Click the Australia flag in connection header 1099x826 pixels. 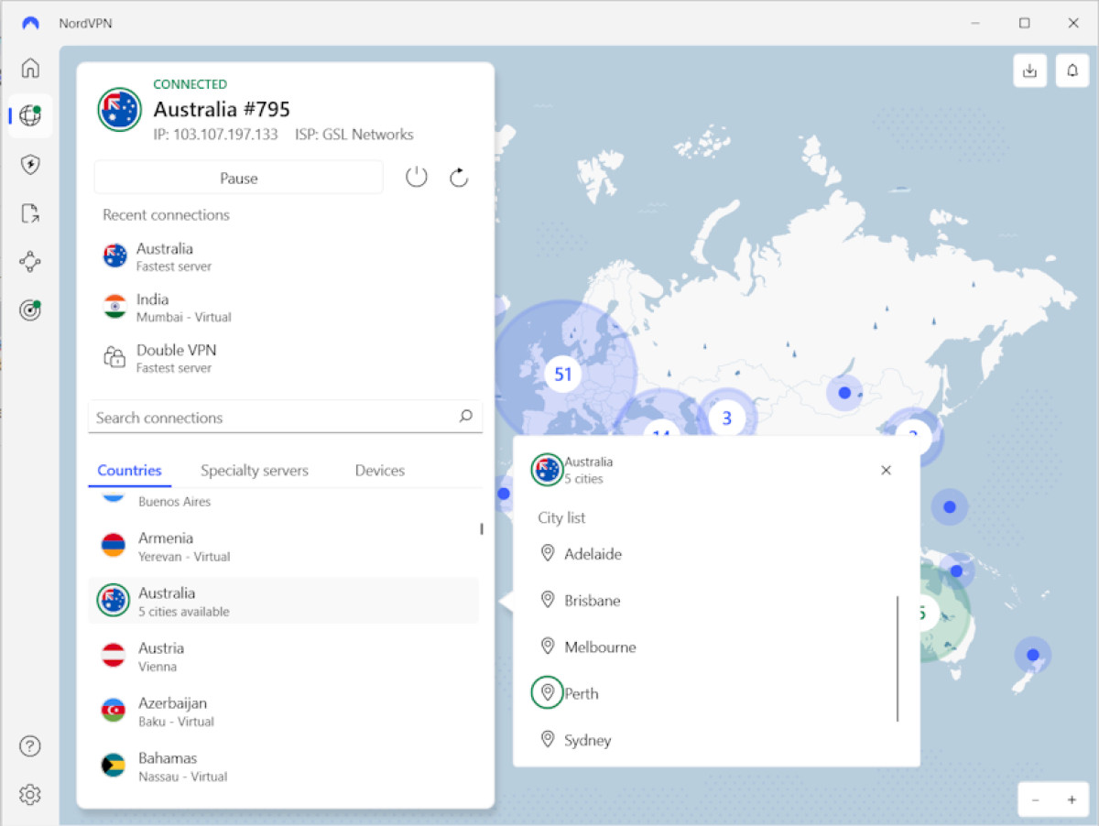tap(119, 110)
